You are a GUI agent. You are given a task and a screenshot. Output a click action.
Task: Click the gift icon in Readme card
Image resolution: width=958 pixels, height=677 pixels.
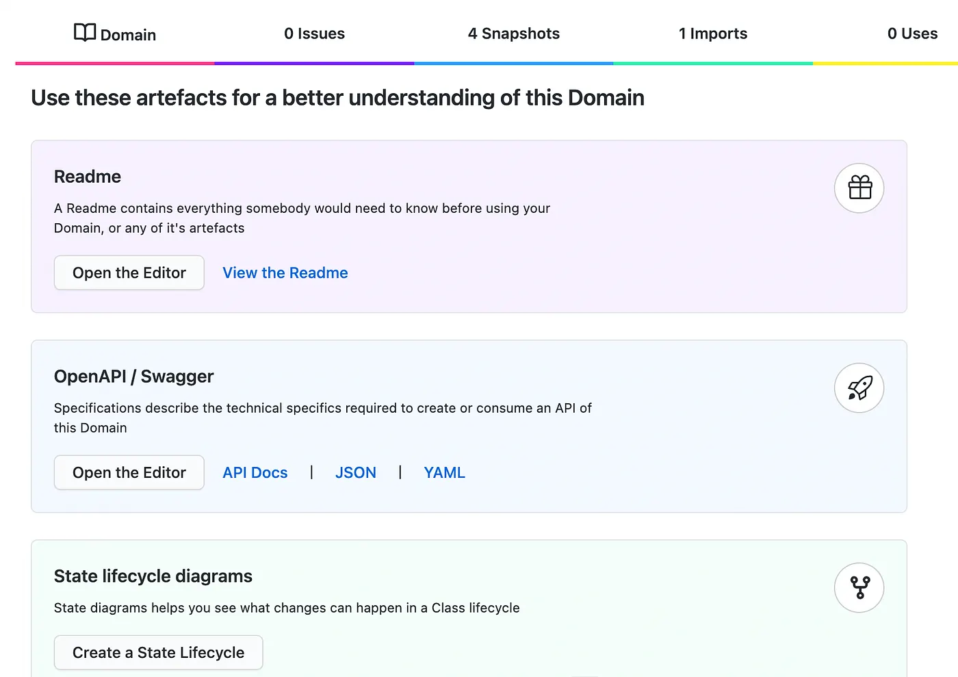[859, 188]
